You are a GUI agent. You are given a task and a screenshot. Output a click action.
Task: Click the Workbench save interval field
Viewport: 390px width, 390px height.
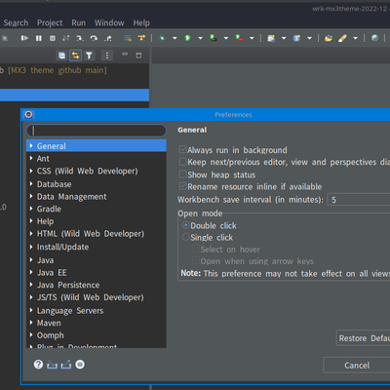[359, 200]
